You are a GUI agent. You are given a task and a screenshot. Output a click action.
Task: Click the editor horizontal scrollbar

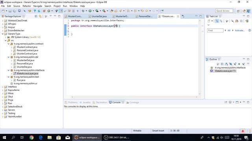pyautogui.click(x=134, y=97)
